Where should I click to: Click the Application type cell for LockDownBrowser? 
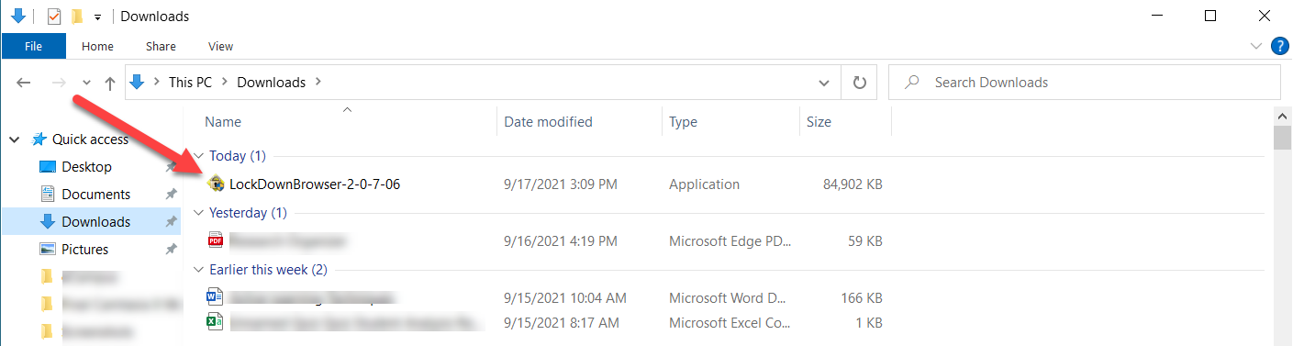704,184
